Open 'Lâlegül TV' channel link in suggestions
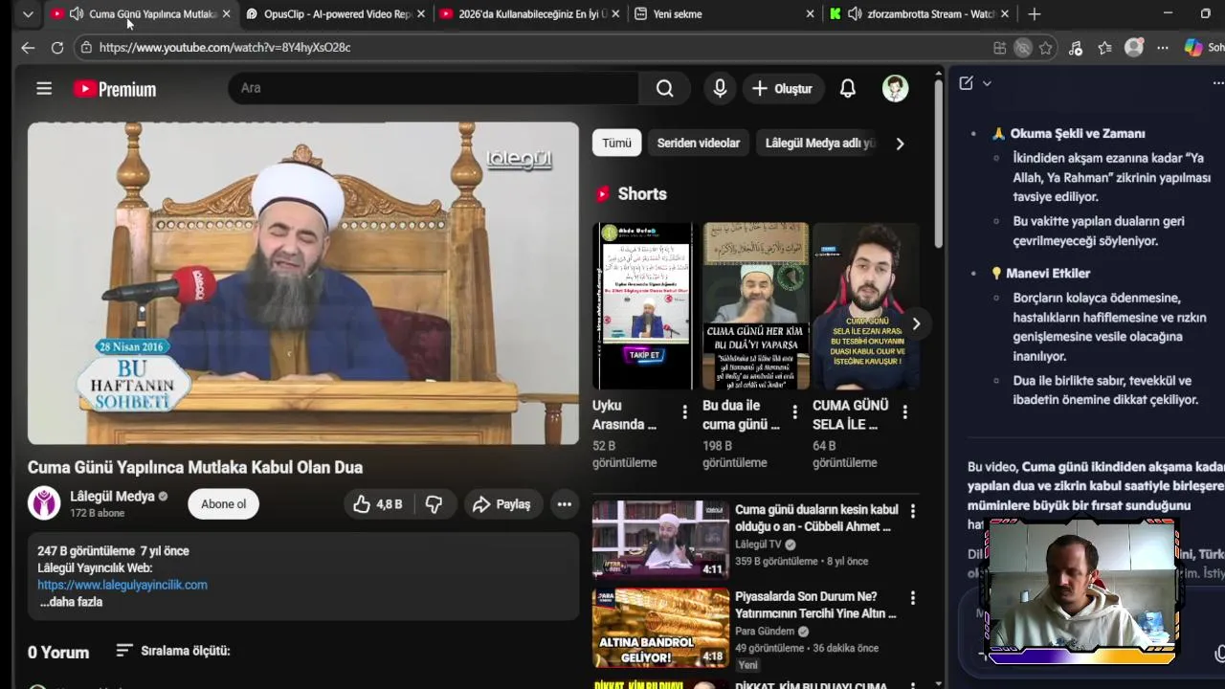 coord(758,545)
